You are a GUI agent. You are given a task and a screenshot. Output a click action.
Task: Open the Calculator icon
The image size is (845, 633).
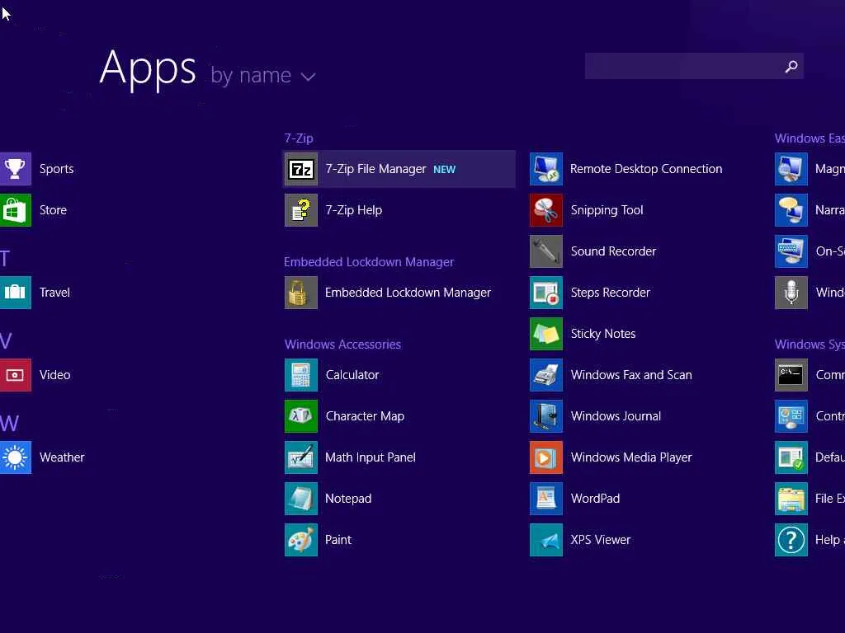pyautogui.click(x=300, y=375)
